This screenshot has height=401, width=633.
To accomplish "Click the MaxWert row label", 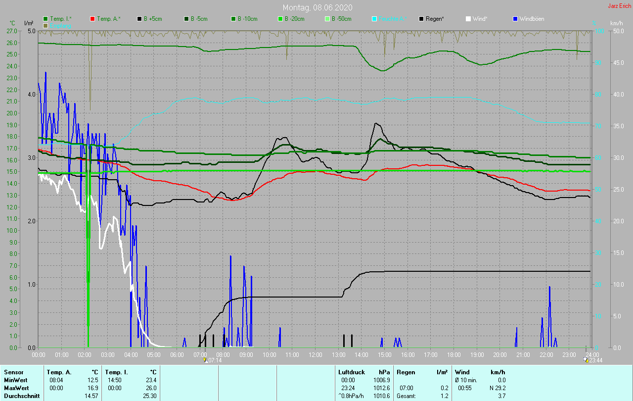I will click(16, 388).
